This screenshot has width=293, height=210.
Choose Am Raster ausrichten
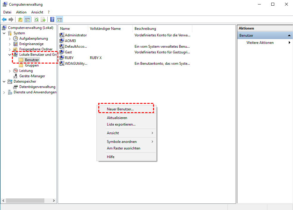click(x=127, y=148)
